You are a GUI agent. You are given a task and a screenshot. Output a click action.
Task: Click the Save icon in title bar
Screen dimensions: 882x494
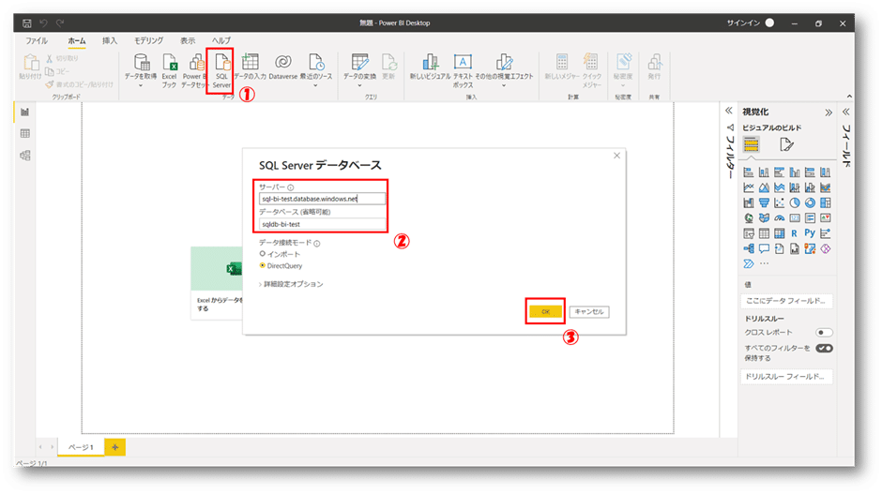click(26, 23)
